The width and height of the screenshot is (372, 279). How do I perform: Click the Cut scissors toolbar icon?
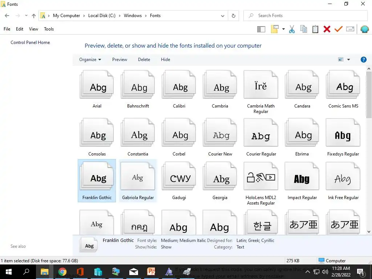[x=292, y=29]
